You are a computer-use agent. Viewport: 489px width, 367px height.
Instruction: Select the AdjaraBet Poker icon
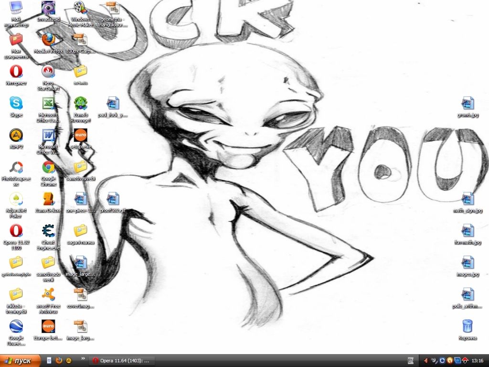pos(16,199)
